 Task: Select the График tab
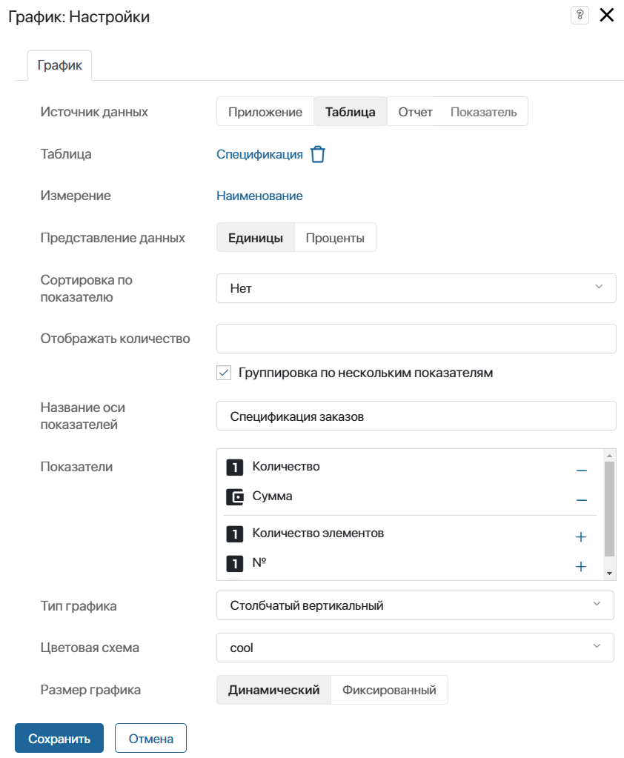59,65
